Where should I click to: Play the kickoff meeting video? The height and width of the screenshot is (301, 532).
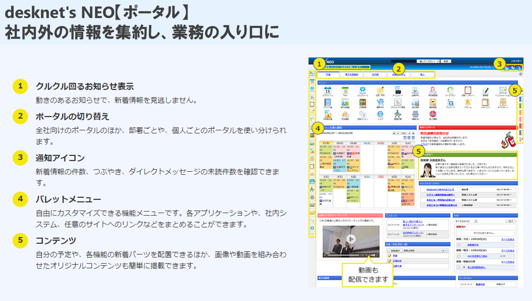pyautogui.click(x=351, y=239)
